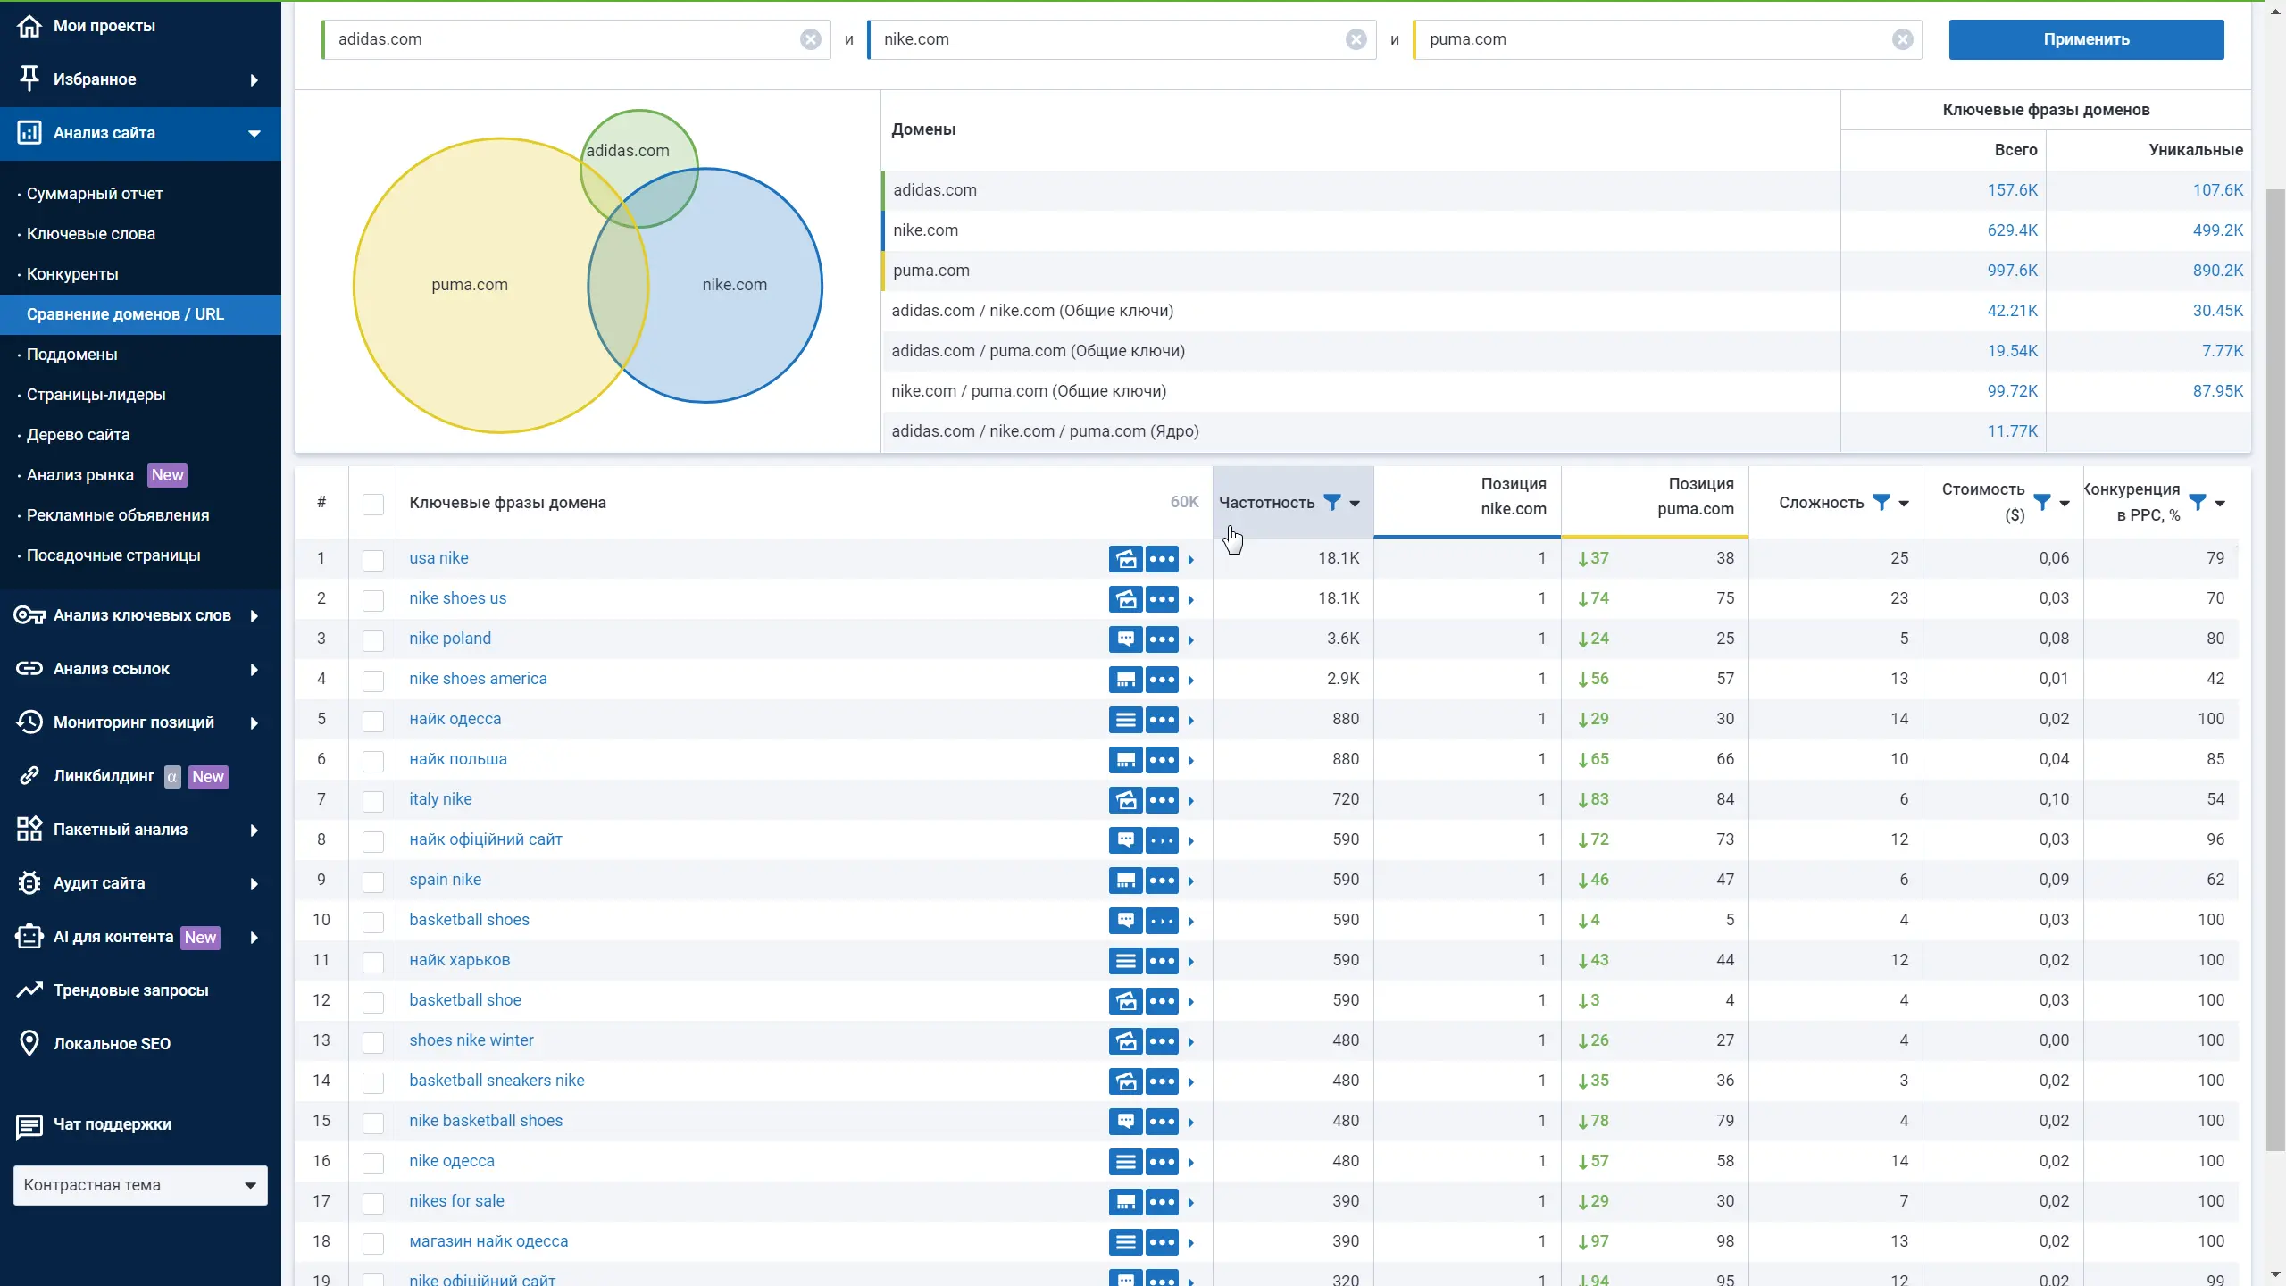
Task: Click Локальное SEO pin icon
Action: 29,1043
